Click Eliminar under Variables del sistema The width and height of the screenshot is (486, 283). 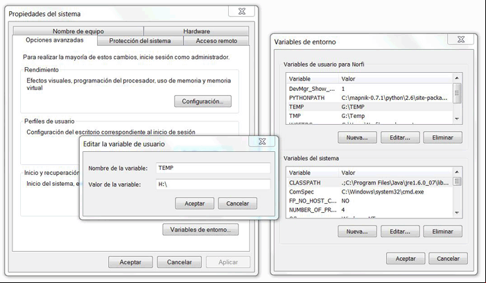(442, 232)
